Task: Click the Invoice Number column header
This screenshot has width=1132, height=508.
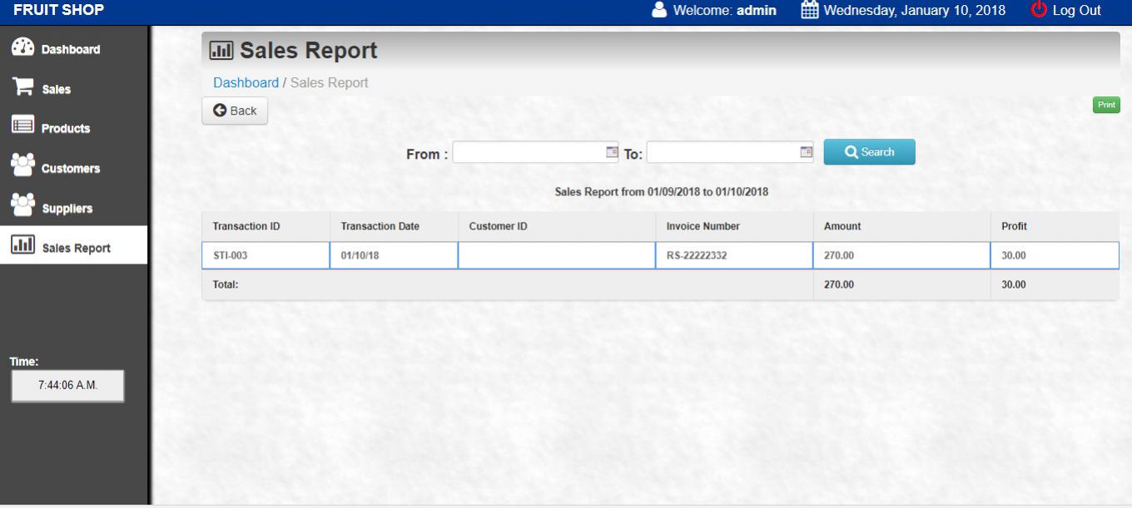Action: [x=733, y=226]
